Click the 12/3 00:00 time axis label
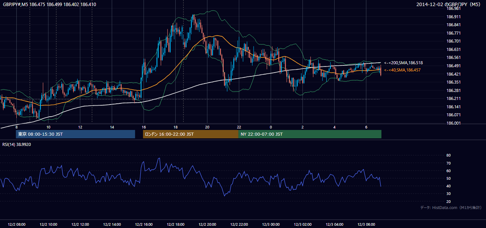Image resolution: width=486 pixels, height=228 pixels. tap(271, 225)
